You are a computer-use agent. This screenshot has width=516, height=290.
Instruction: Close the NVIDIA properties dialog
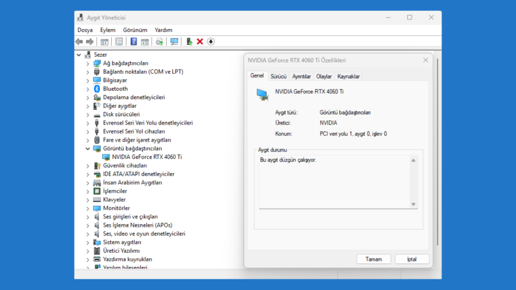pos(425,60)
